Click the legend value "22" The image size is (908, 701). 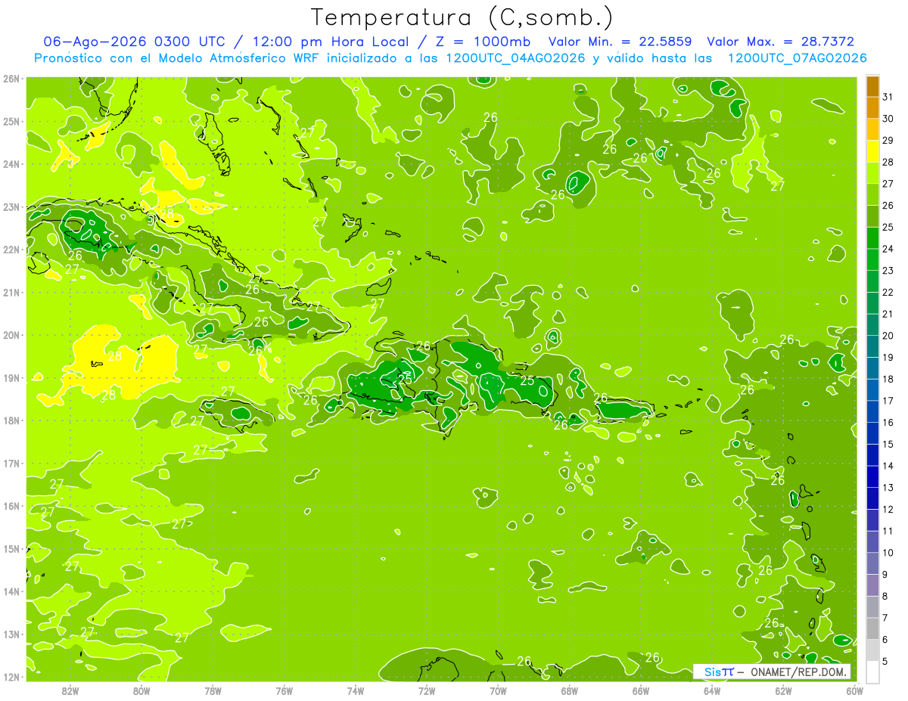(888, 292)
